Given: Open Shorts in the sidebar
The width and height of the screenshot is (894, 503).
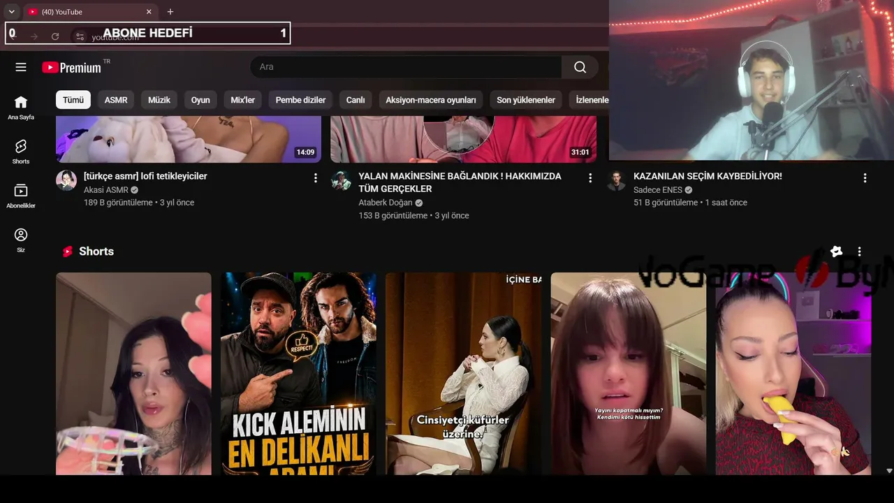Looking at the screenshot, I should pos(21,152).
